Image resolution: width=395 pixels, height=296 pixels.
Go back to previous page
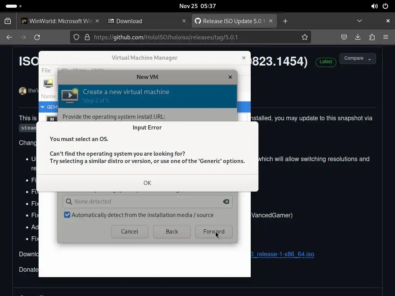point(9,37)
